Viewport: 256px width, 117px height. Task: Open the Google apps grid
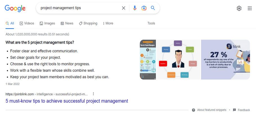coord(250,8)
